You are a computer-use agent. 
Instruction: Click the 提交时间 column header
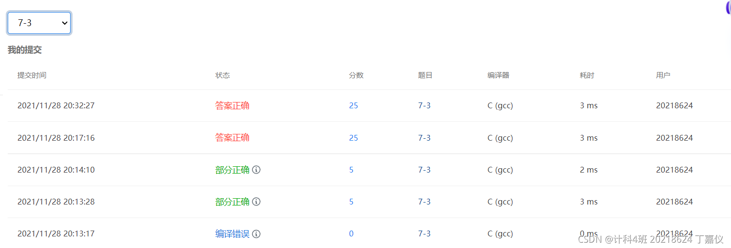[x=32, y=75]
